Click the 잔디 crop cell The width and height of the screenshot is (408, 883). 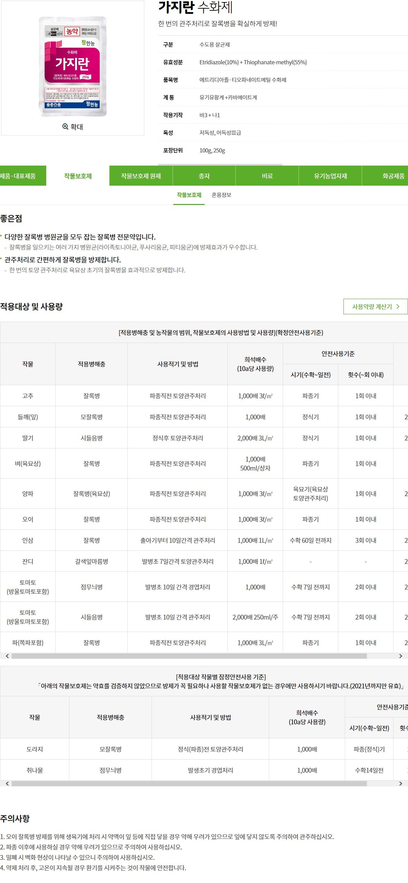click(x=28, y=561)
